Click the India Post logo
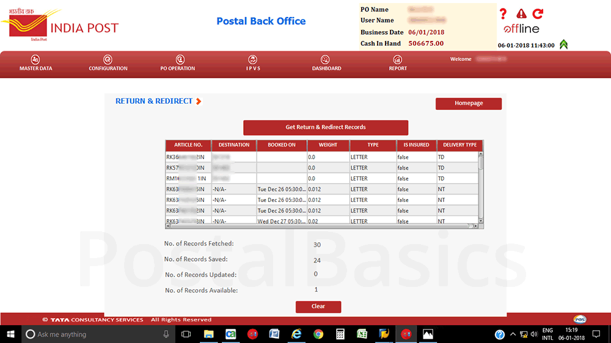Viewport: 611px width, 343px height. click(59, 24)
